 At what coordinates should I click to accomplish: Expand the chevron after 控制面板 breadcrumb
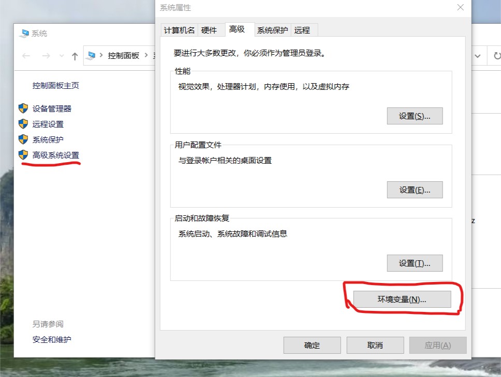[x=146, y=55]
